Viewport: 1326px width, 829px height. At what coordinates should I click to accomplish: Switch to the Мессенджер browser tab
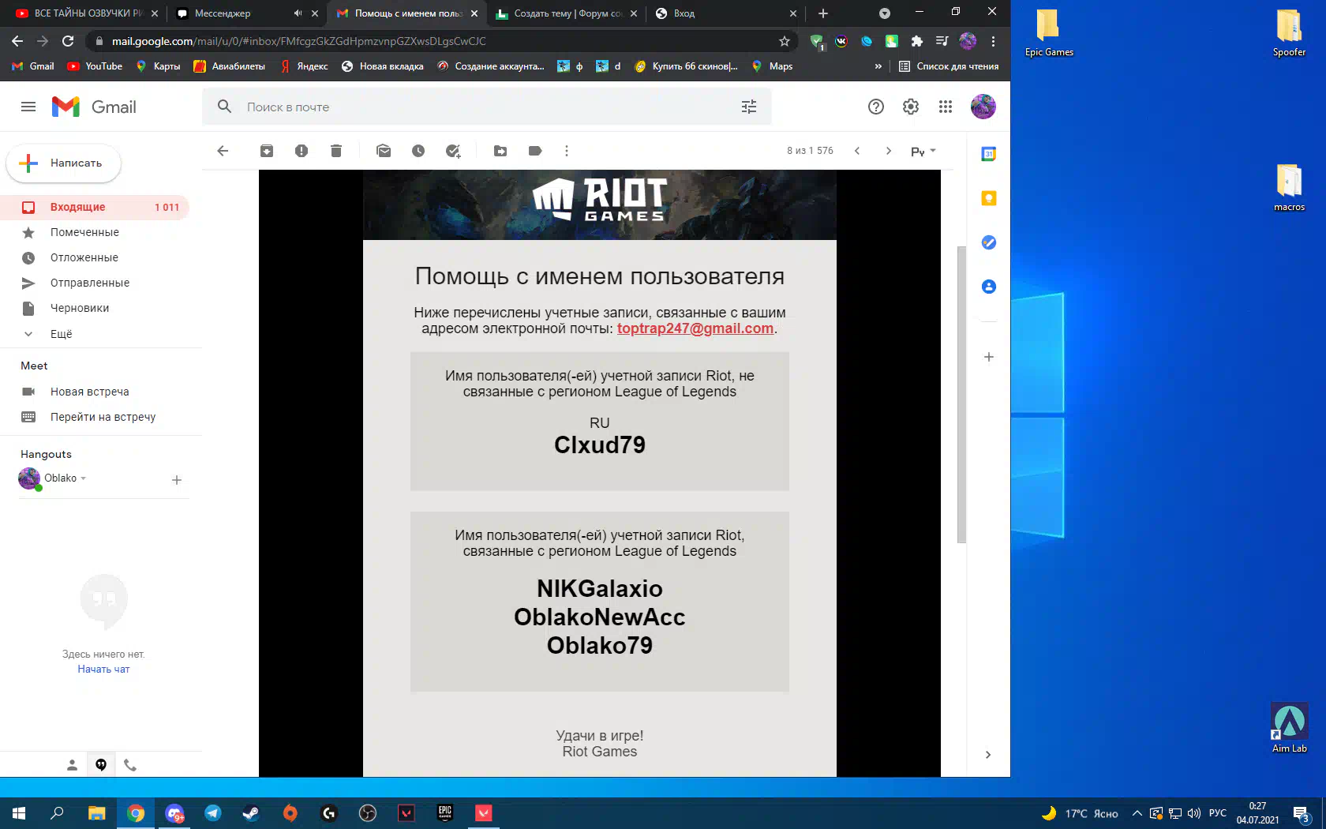(237, 13)
